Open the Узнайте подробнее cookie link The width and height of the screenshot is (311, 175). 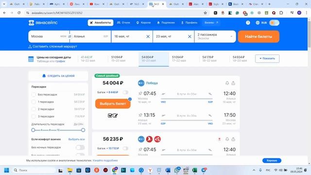pos(105,160)
